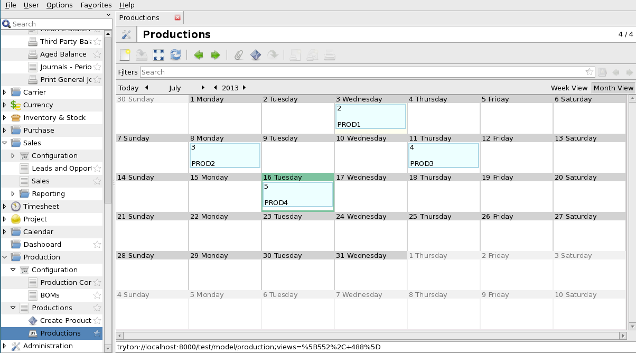636x353 pixels.
Task: Toggle favorite star next to Dashboard
Action: (x=97, y=244)
